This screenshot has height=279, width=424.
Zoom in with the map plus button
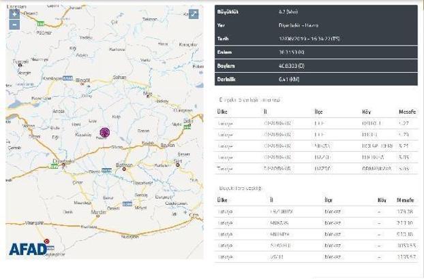[14, 14]
